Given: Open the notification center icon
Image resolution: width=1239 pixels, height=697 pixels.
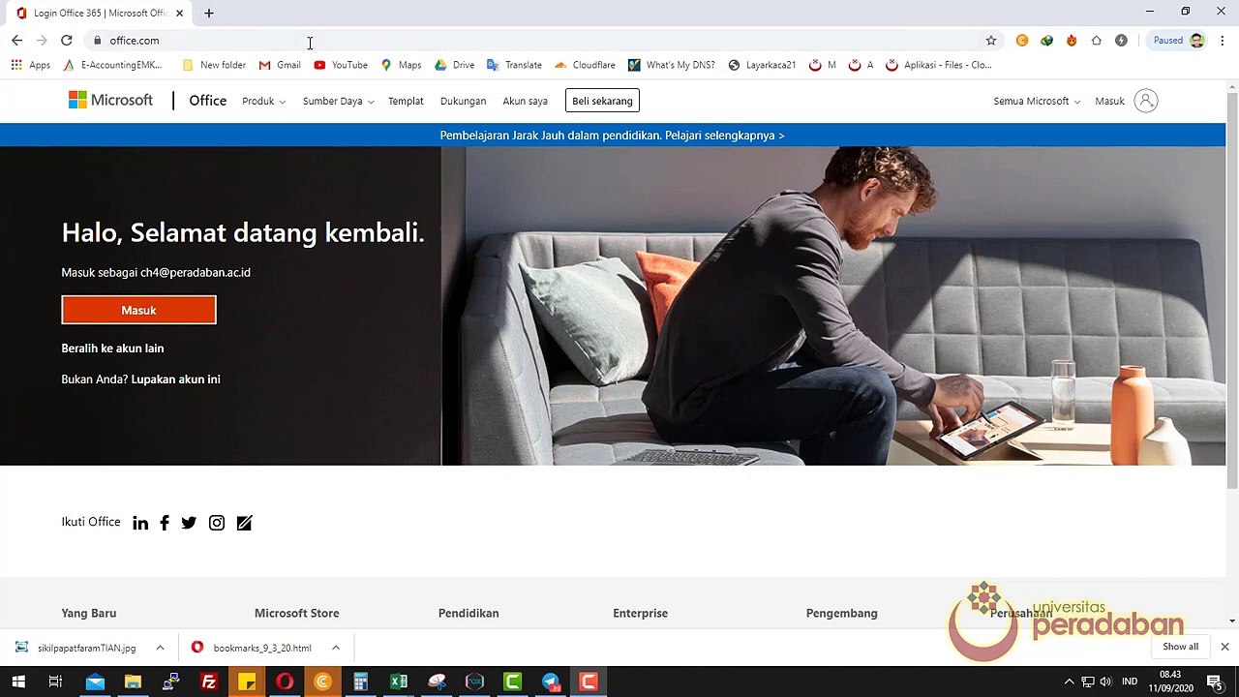Looking at the screenshot, I should [1214, 682].
